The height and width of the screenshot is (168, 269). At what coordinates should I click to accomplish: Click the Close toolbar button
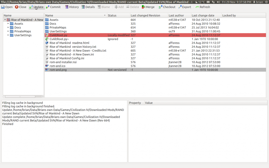pyautogui.click(x=20, y=7)
